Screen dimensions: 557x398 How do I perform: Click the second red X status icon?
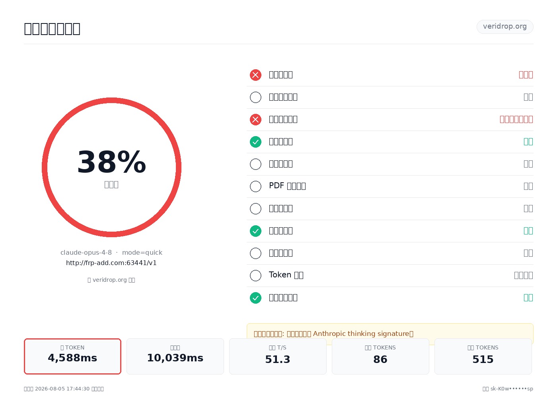click(x=255, y=119)
